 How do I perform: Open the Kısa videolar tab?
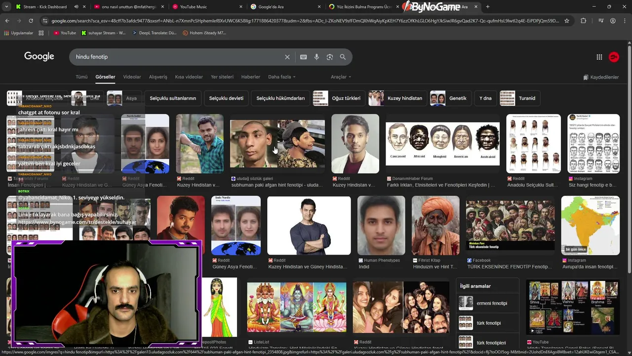(189, 77)
